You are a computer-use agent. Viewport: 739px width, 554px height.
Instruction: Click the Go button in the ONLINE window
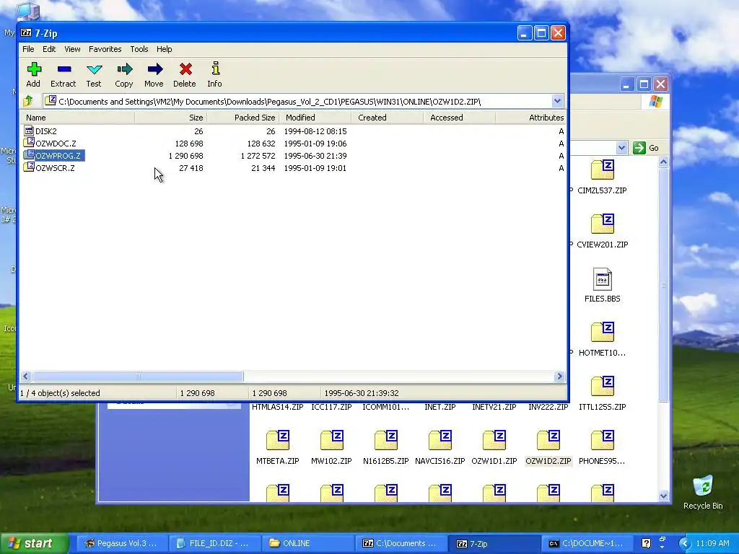click(x=646, y=148)
